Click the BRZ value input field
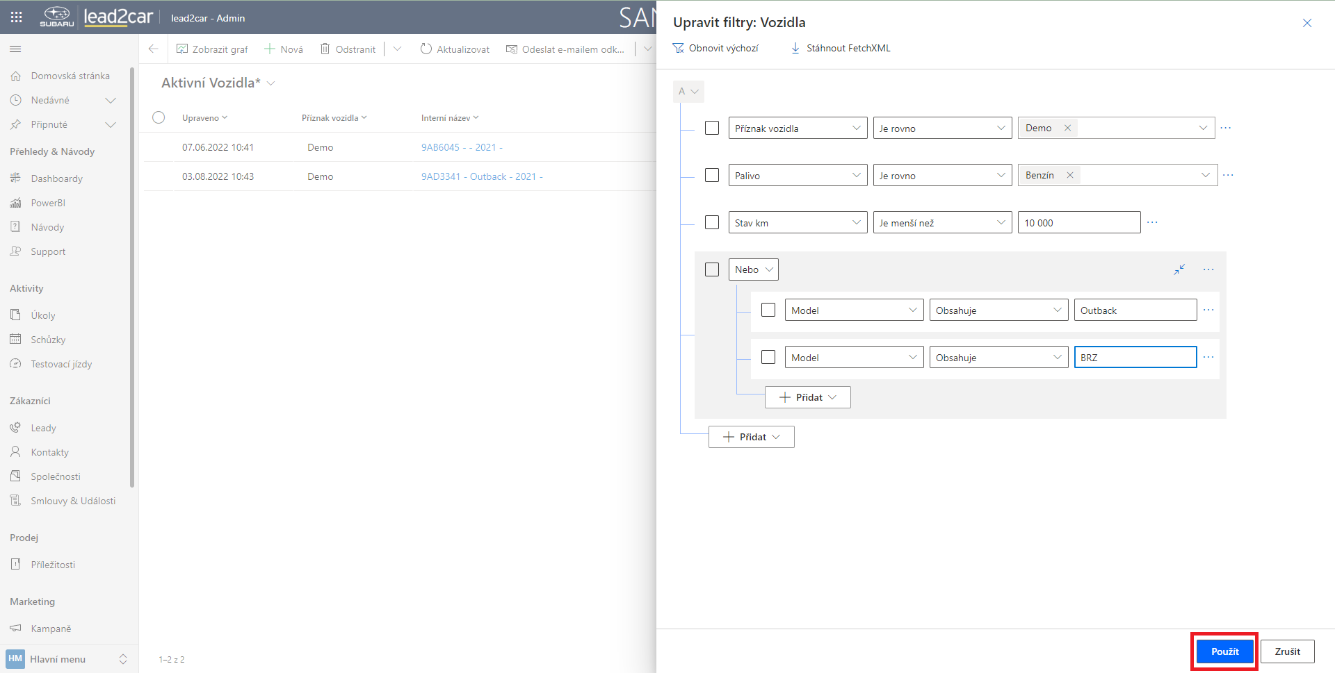 (x=1135, y=358)
